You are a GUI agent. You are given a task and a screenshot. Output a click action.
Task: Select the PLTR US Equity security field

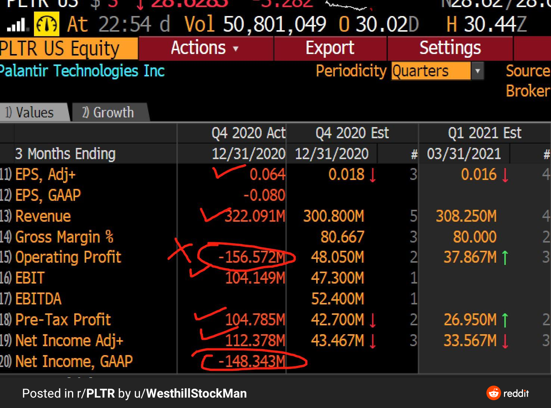[x=68, y=48]
